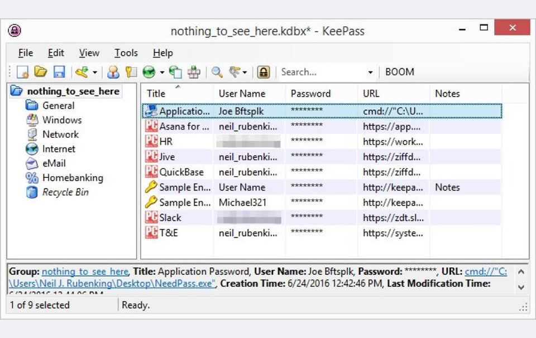Screen dimensions: 536x338
Task: Click the New database toolbar icon
Action: (x=23, y=72)
